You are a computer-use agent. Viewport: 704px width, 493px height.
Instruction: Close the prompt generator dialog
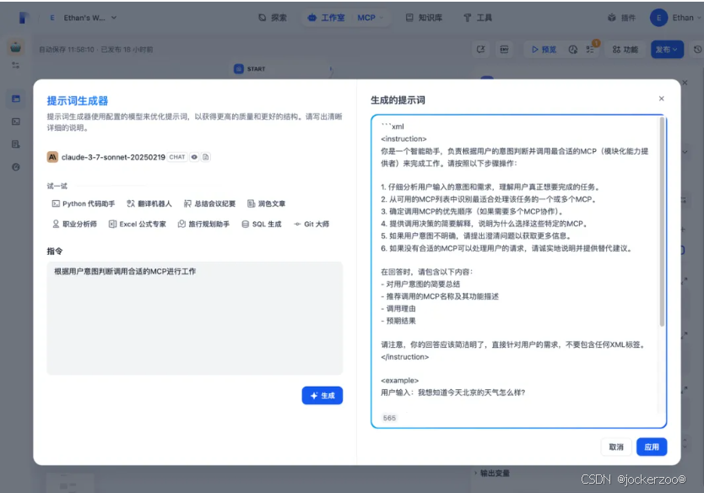point(661,99)
